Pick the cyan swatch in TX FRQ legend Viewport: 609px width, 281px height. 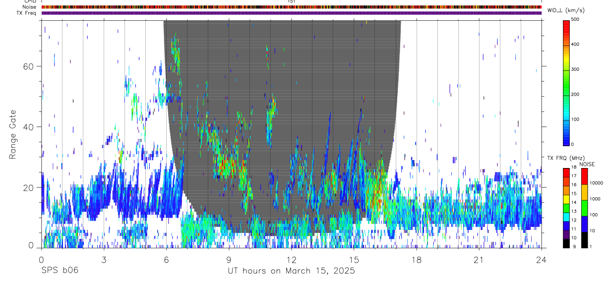coord(566,217)
